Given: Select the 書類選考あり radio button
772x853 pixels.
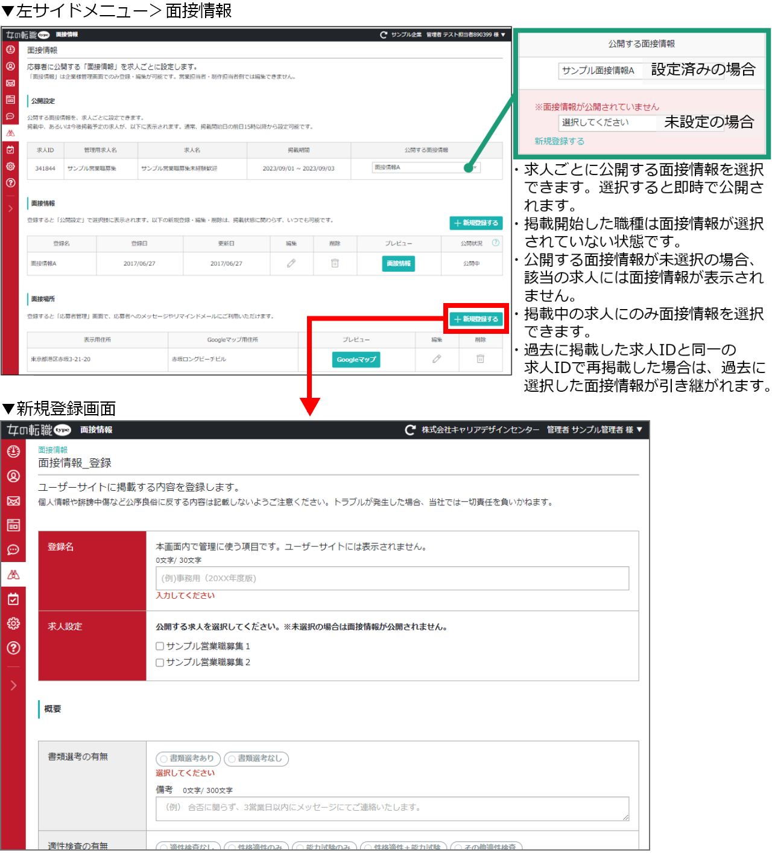Looking at the screenshot, I should (188, 759).
